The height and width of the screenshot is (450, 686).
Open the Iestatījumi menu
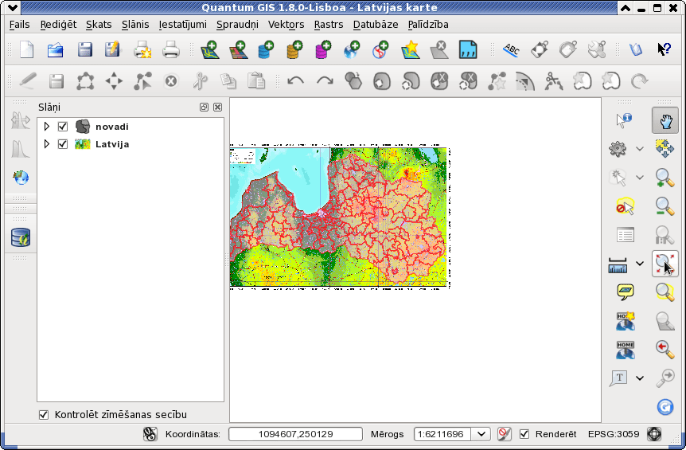tap(182, 25)
